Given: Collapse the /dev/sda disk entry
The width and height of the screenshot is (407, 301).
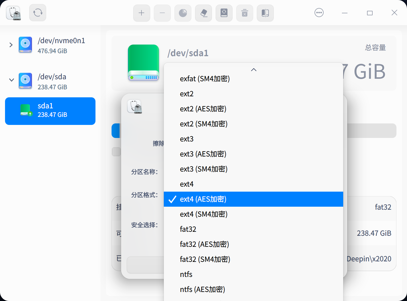Looking at the screenshot, I should pyautogui.click(x=11, y=80).
